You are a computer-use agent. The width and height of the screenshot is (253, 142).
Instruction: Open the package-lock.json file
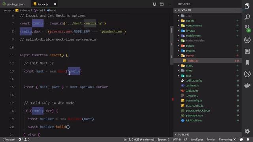coord(207,110)
